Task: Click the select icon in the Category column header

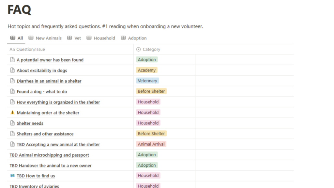Action: pyautogui.click(x=138, y=50)
